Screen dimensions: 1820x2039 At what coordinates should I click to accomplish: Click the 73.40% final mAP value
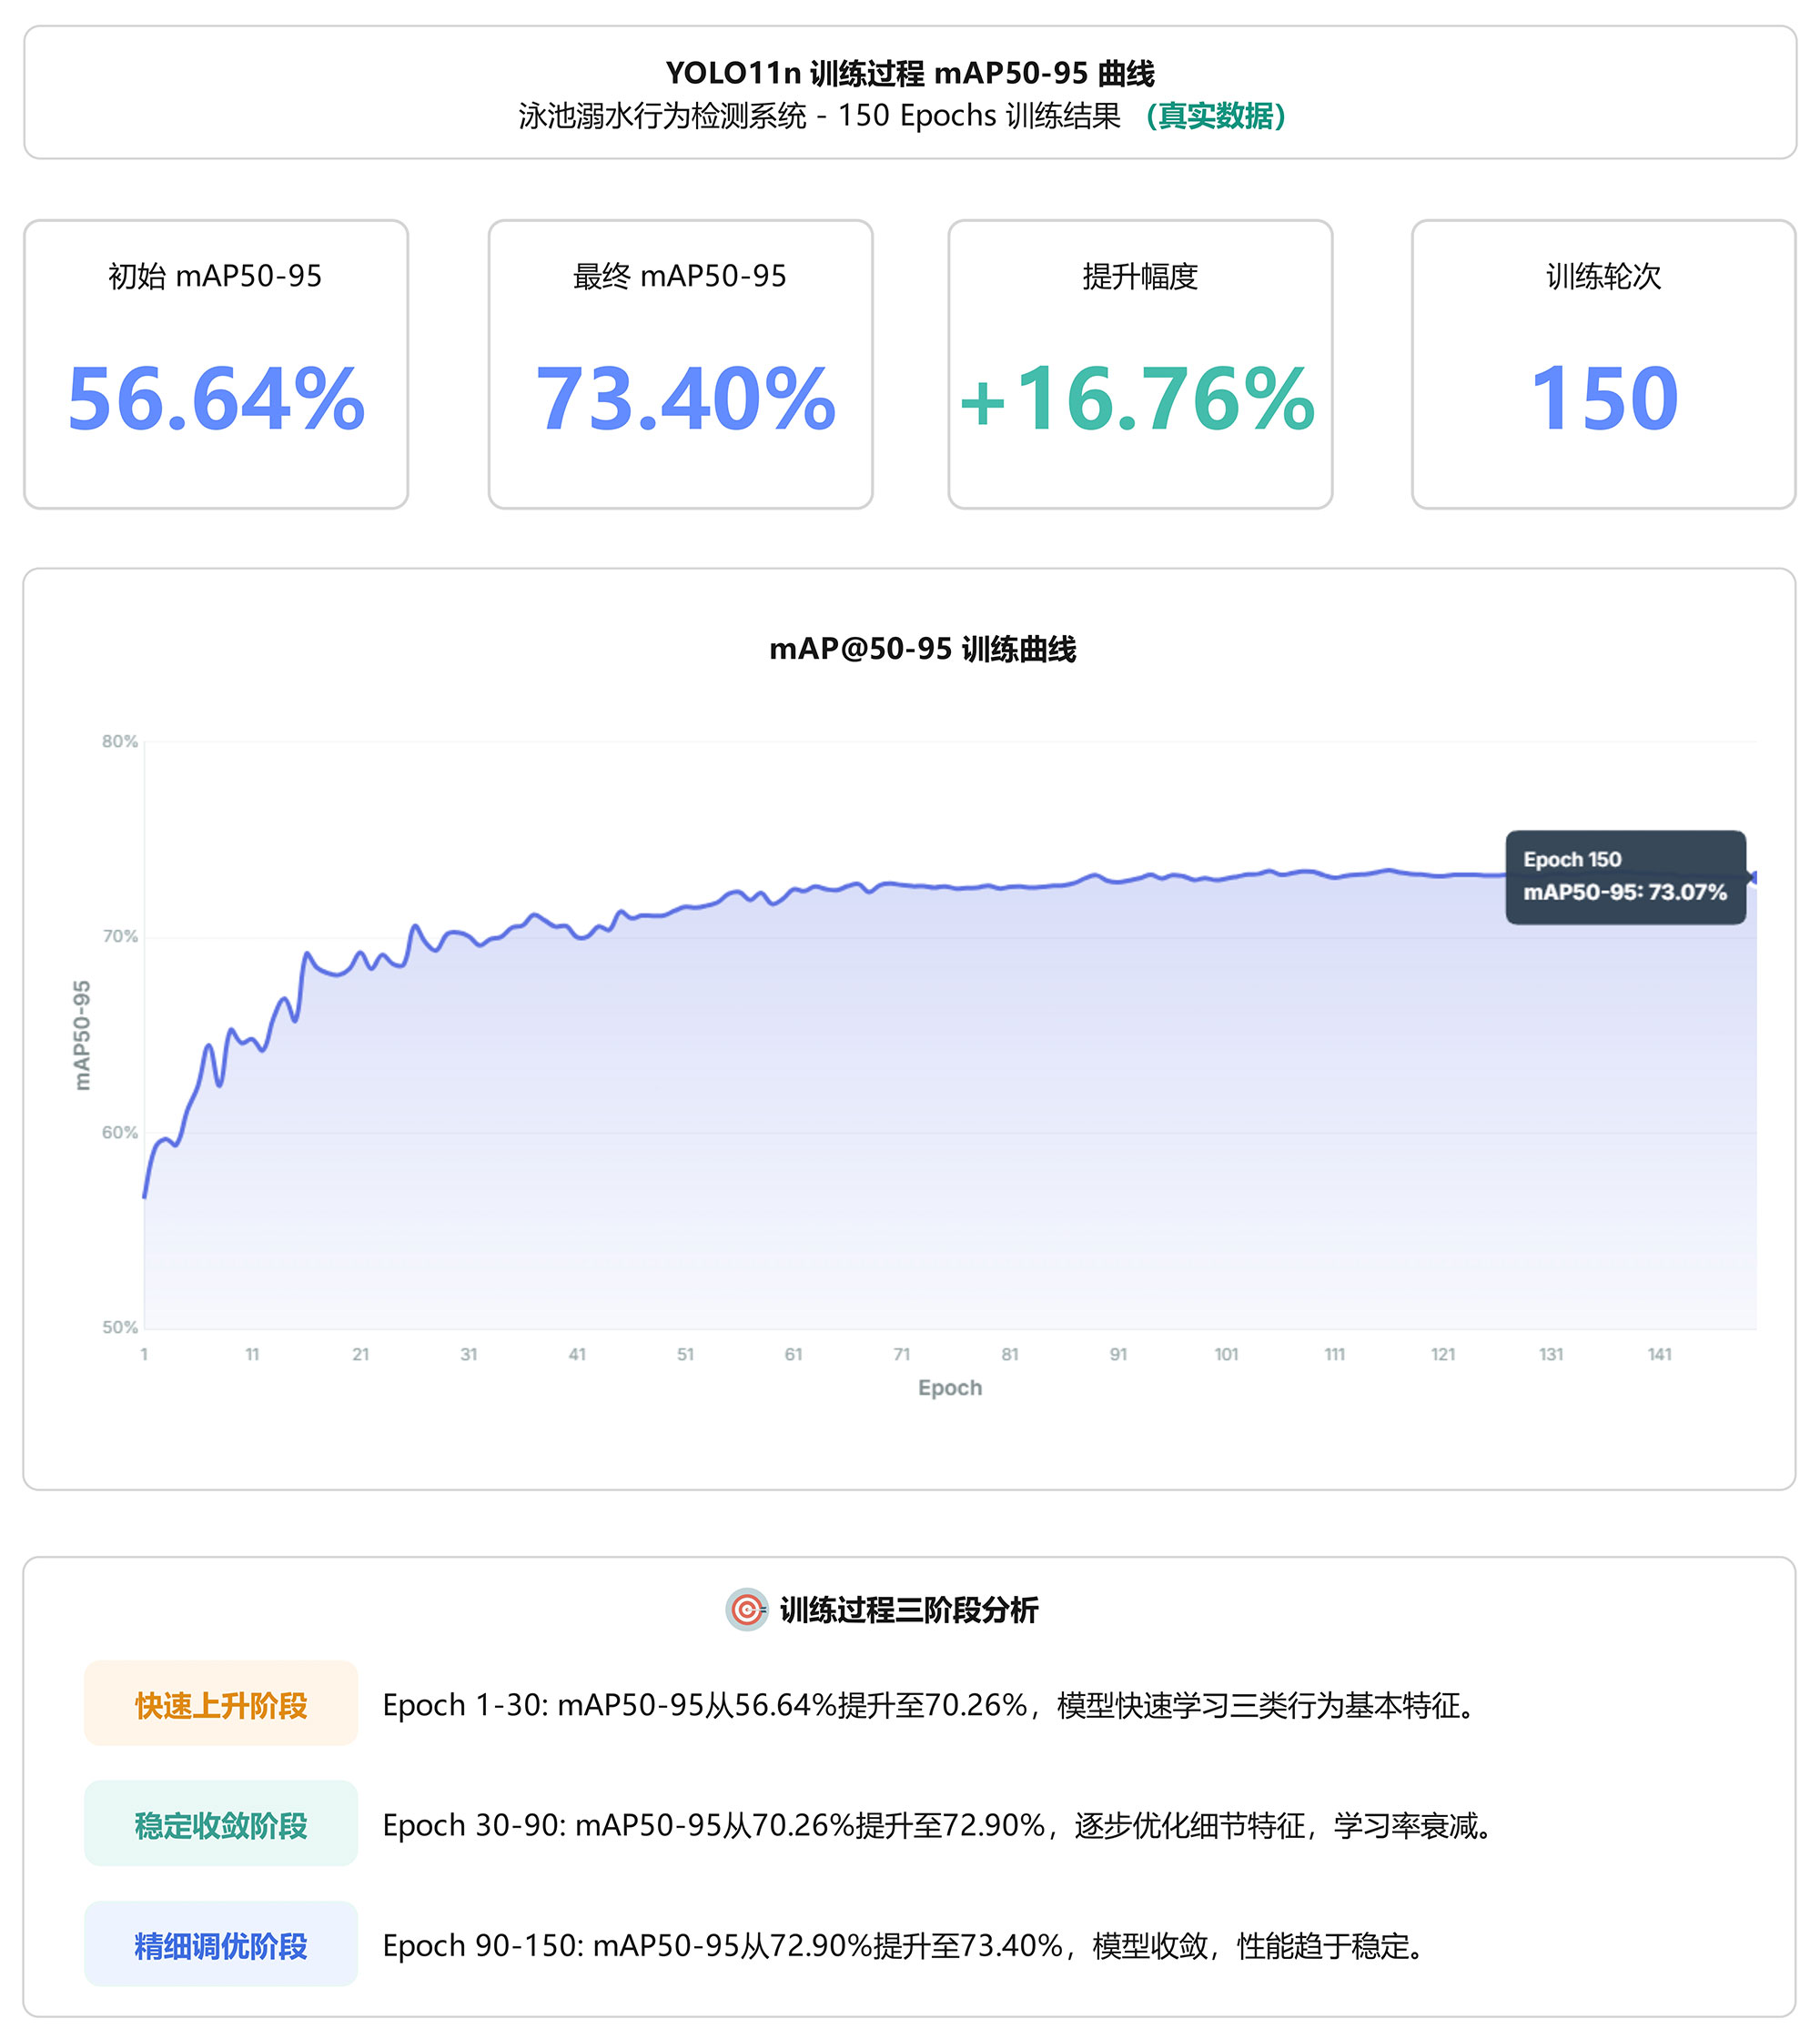pos(685,399)
